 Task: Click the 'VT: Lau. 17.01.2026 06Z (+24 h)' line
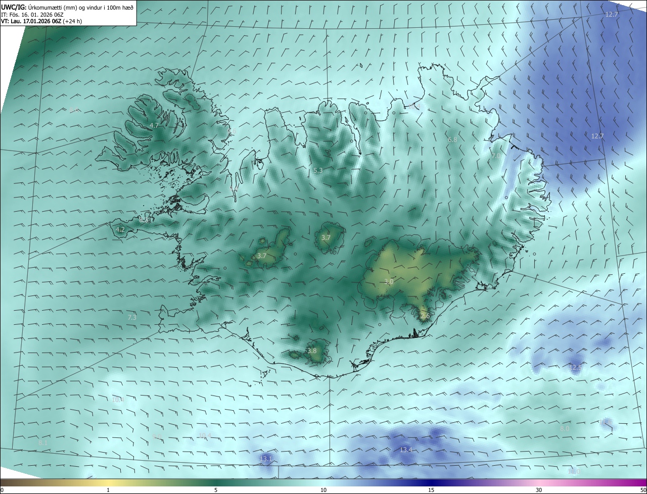(41, 21)
